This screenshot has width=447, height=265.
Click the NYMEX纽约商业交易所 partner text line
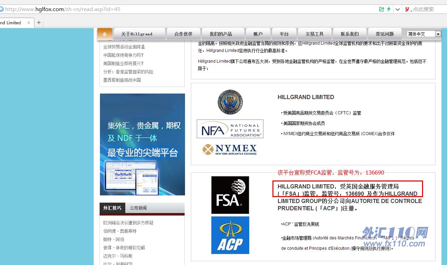(x=339, y=134)
